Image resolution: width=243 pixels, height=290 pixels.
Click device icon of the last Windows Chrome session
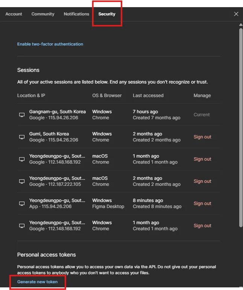(22, 226)
